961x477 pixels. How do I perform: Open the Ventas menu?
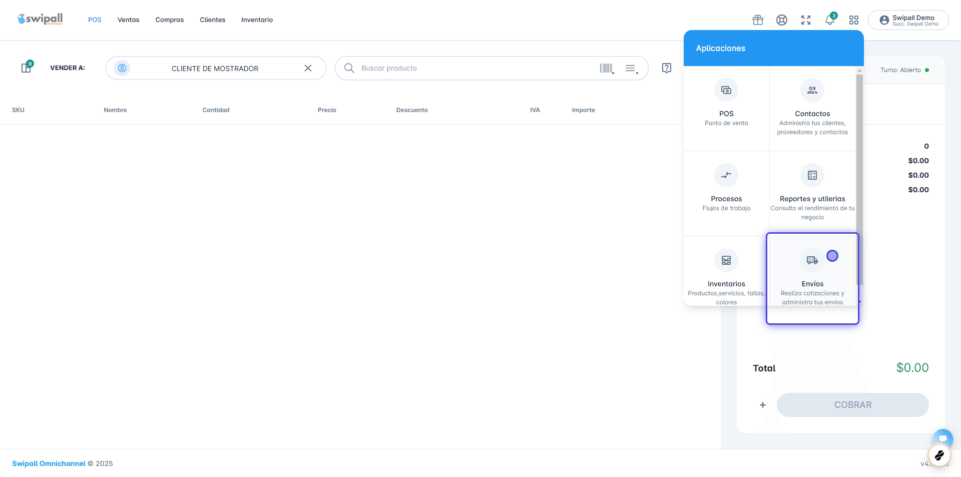pyautogui.click(x=128, y=20)
